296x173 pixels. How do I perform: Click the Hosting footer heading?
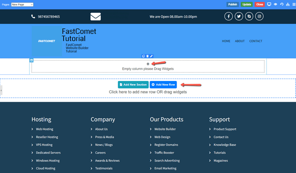[x=42, y=119]
